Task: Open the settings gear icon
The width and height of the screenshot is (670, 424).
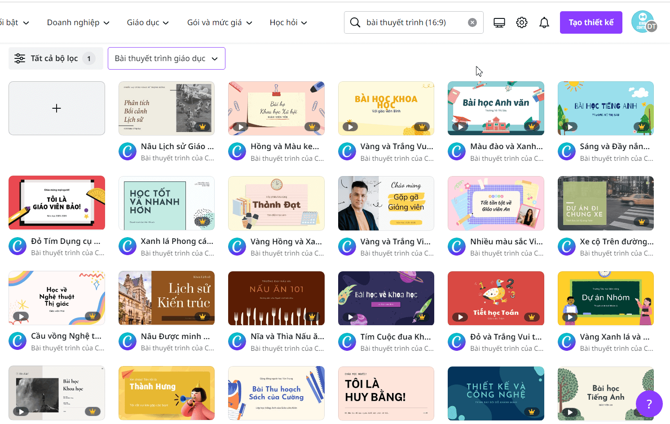Action: 521,22
